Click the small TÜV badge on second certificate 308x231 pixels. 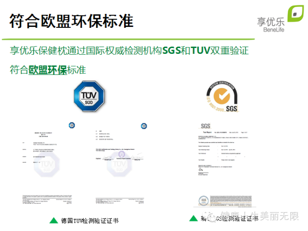tap(144, 126)
